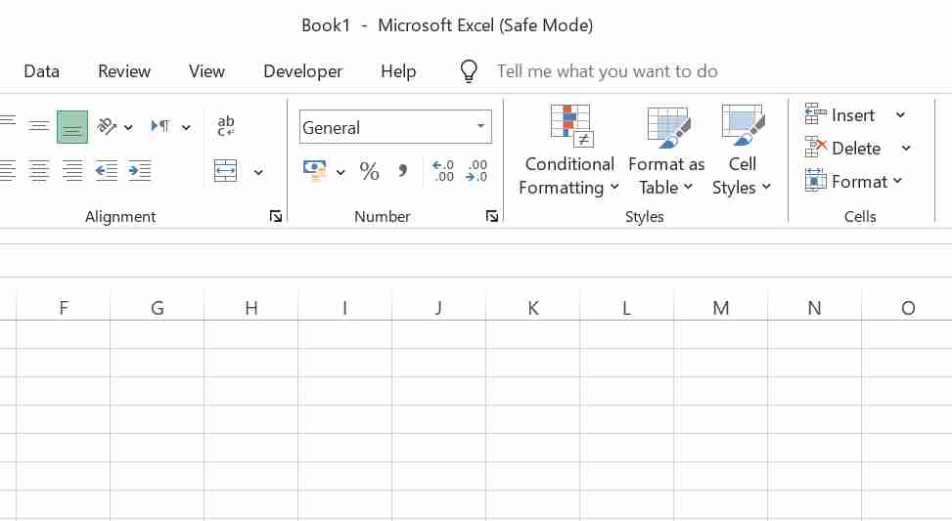This screenshot has height=521, width=952.
Task: Open the Accounting Number Format dropdown arrow
Action: (x=340, y=172)
